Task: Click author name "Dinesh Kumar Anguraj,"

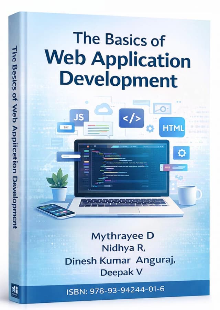Action: (120, 261)
